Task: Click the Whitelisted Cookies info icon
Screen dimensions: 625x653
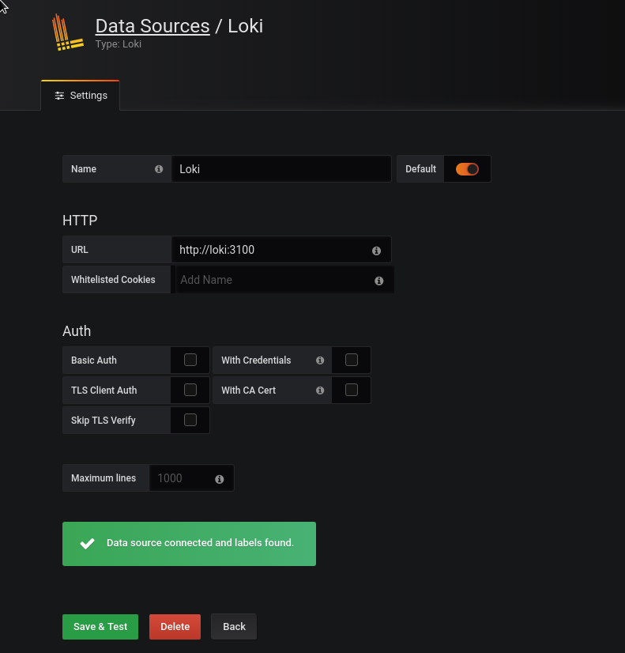Action: tap(378, 281)
